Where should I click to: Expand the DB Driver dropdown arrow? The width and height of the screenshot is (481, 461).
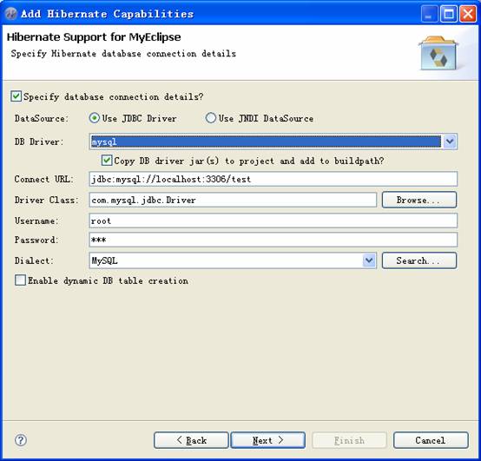click(450, 142)
